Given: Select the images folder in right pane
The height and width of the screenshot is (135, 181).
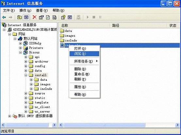Looking at the screenshot, I should (68, 36).
